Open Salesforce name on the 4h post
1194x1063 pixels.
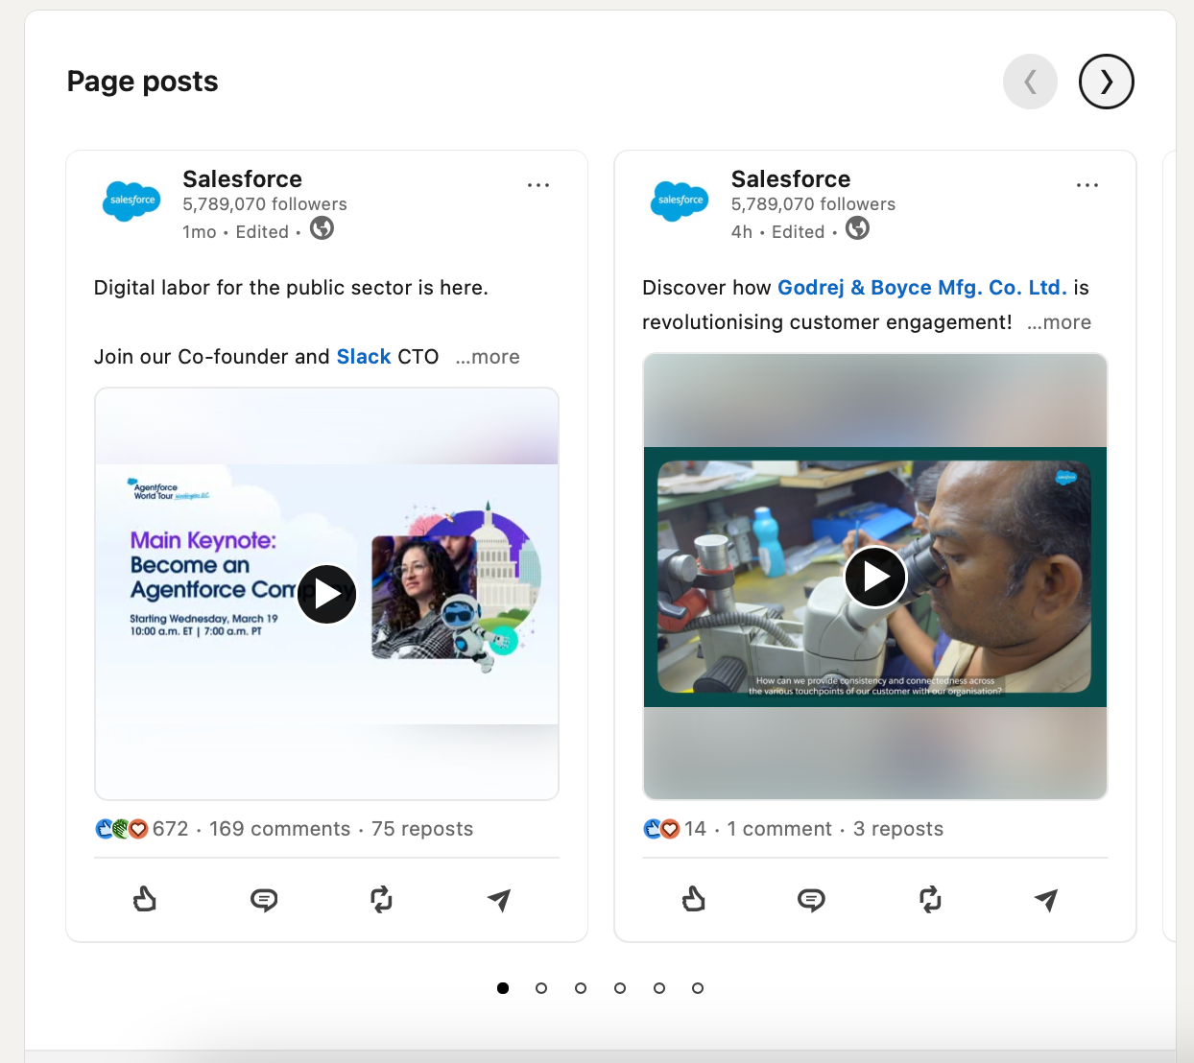[x=791, y=179]
